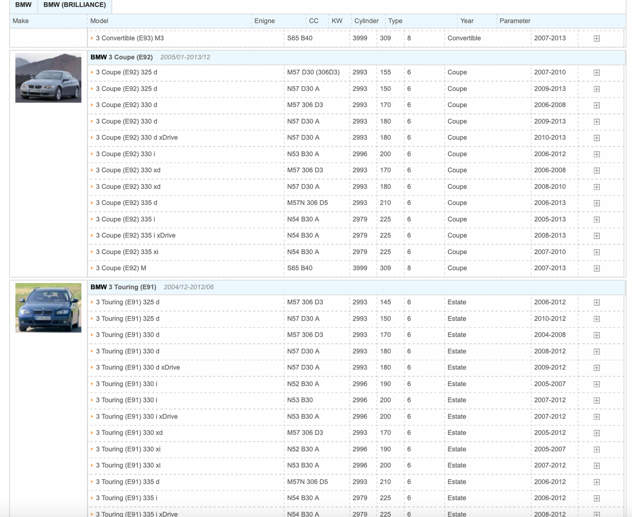Image resolution: width=632 pixels, height=517 pixels.
Task: Open 3 Touring (E91) 335 d link
Action: [x=128, y=482]
